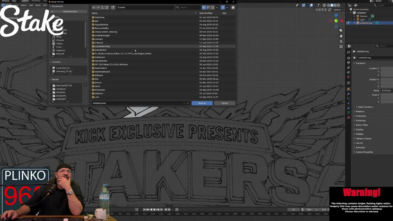This screenshot has width=393, height=221.
Task: Switch between perspective and orthographic view
Action: coord(341,47)
